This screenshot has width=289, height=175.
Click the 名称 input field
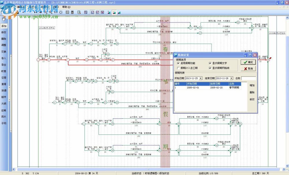pyautogui.click(x=249, y=78)
